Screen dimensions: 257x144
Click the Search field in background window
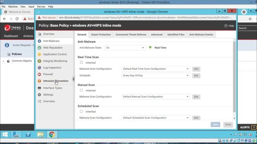tap(247, 28)
